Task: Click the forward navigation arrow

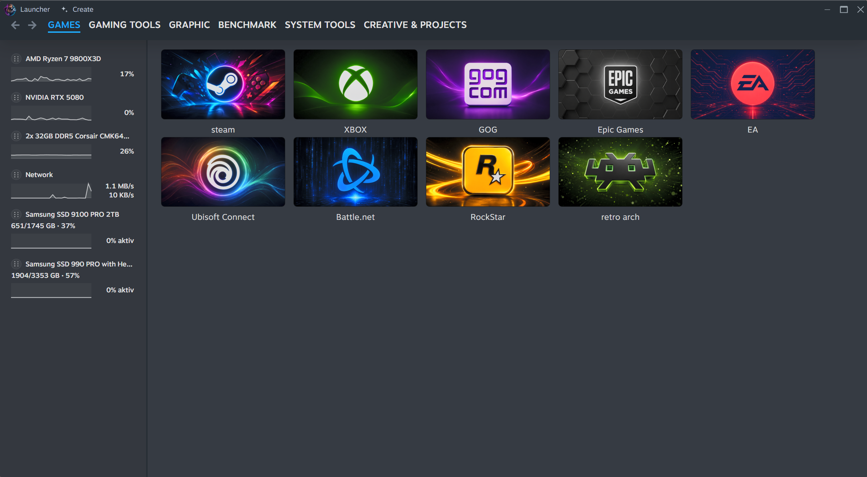Action: point(32,25)
